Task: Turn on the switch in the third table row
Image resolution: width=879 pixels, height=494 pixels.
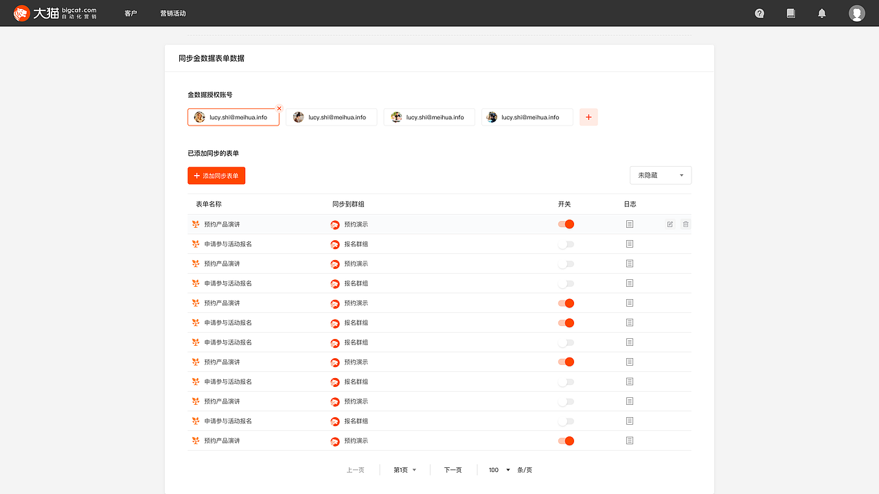Action: [566, 263]
